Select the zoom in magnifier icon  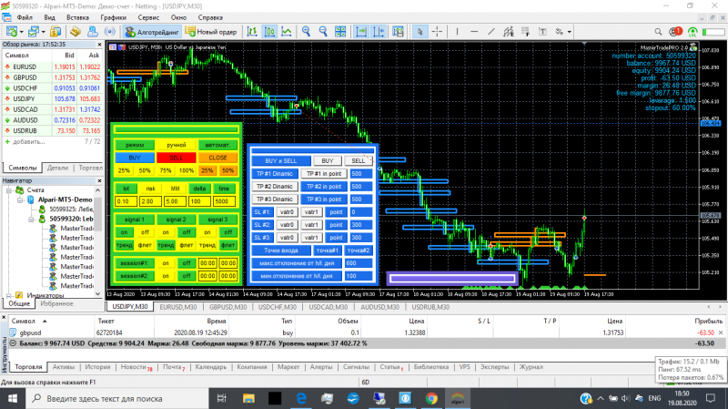tap(306, 32)
